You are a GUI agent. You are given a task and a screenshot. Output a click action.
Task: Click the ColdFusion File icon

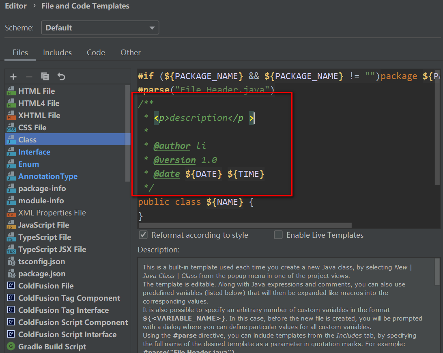[11, 286]
